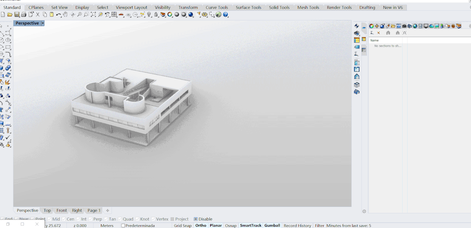Switch to the Curve Tools toolbar tab
471x228 pixels.
coord(217,7)
